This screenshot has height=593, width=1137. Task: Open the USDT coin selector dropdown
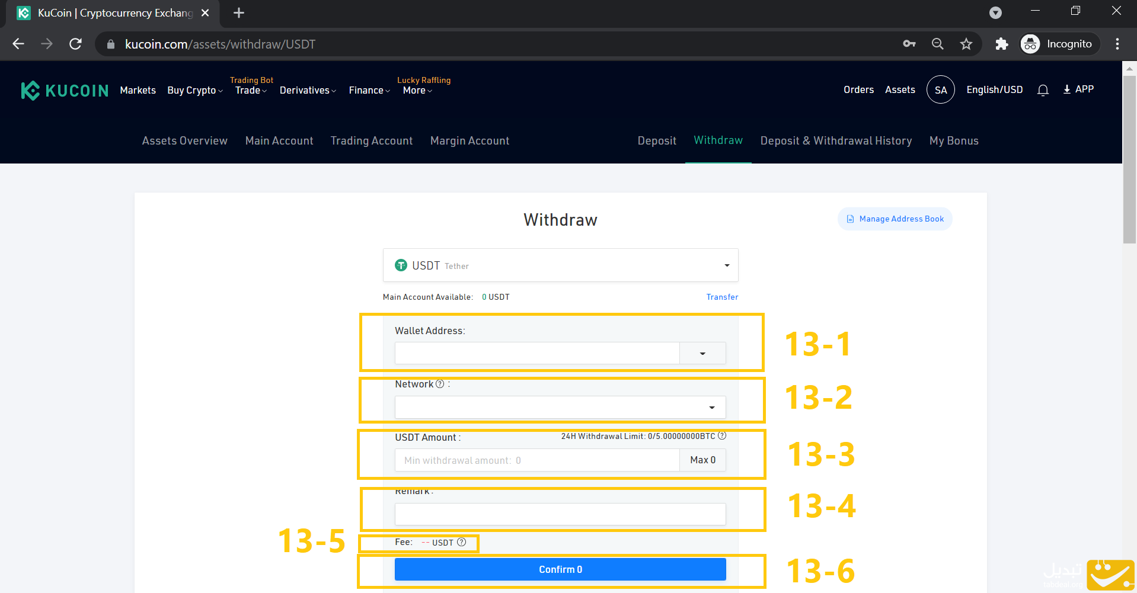(560, 265)
